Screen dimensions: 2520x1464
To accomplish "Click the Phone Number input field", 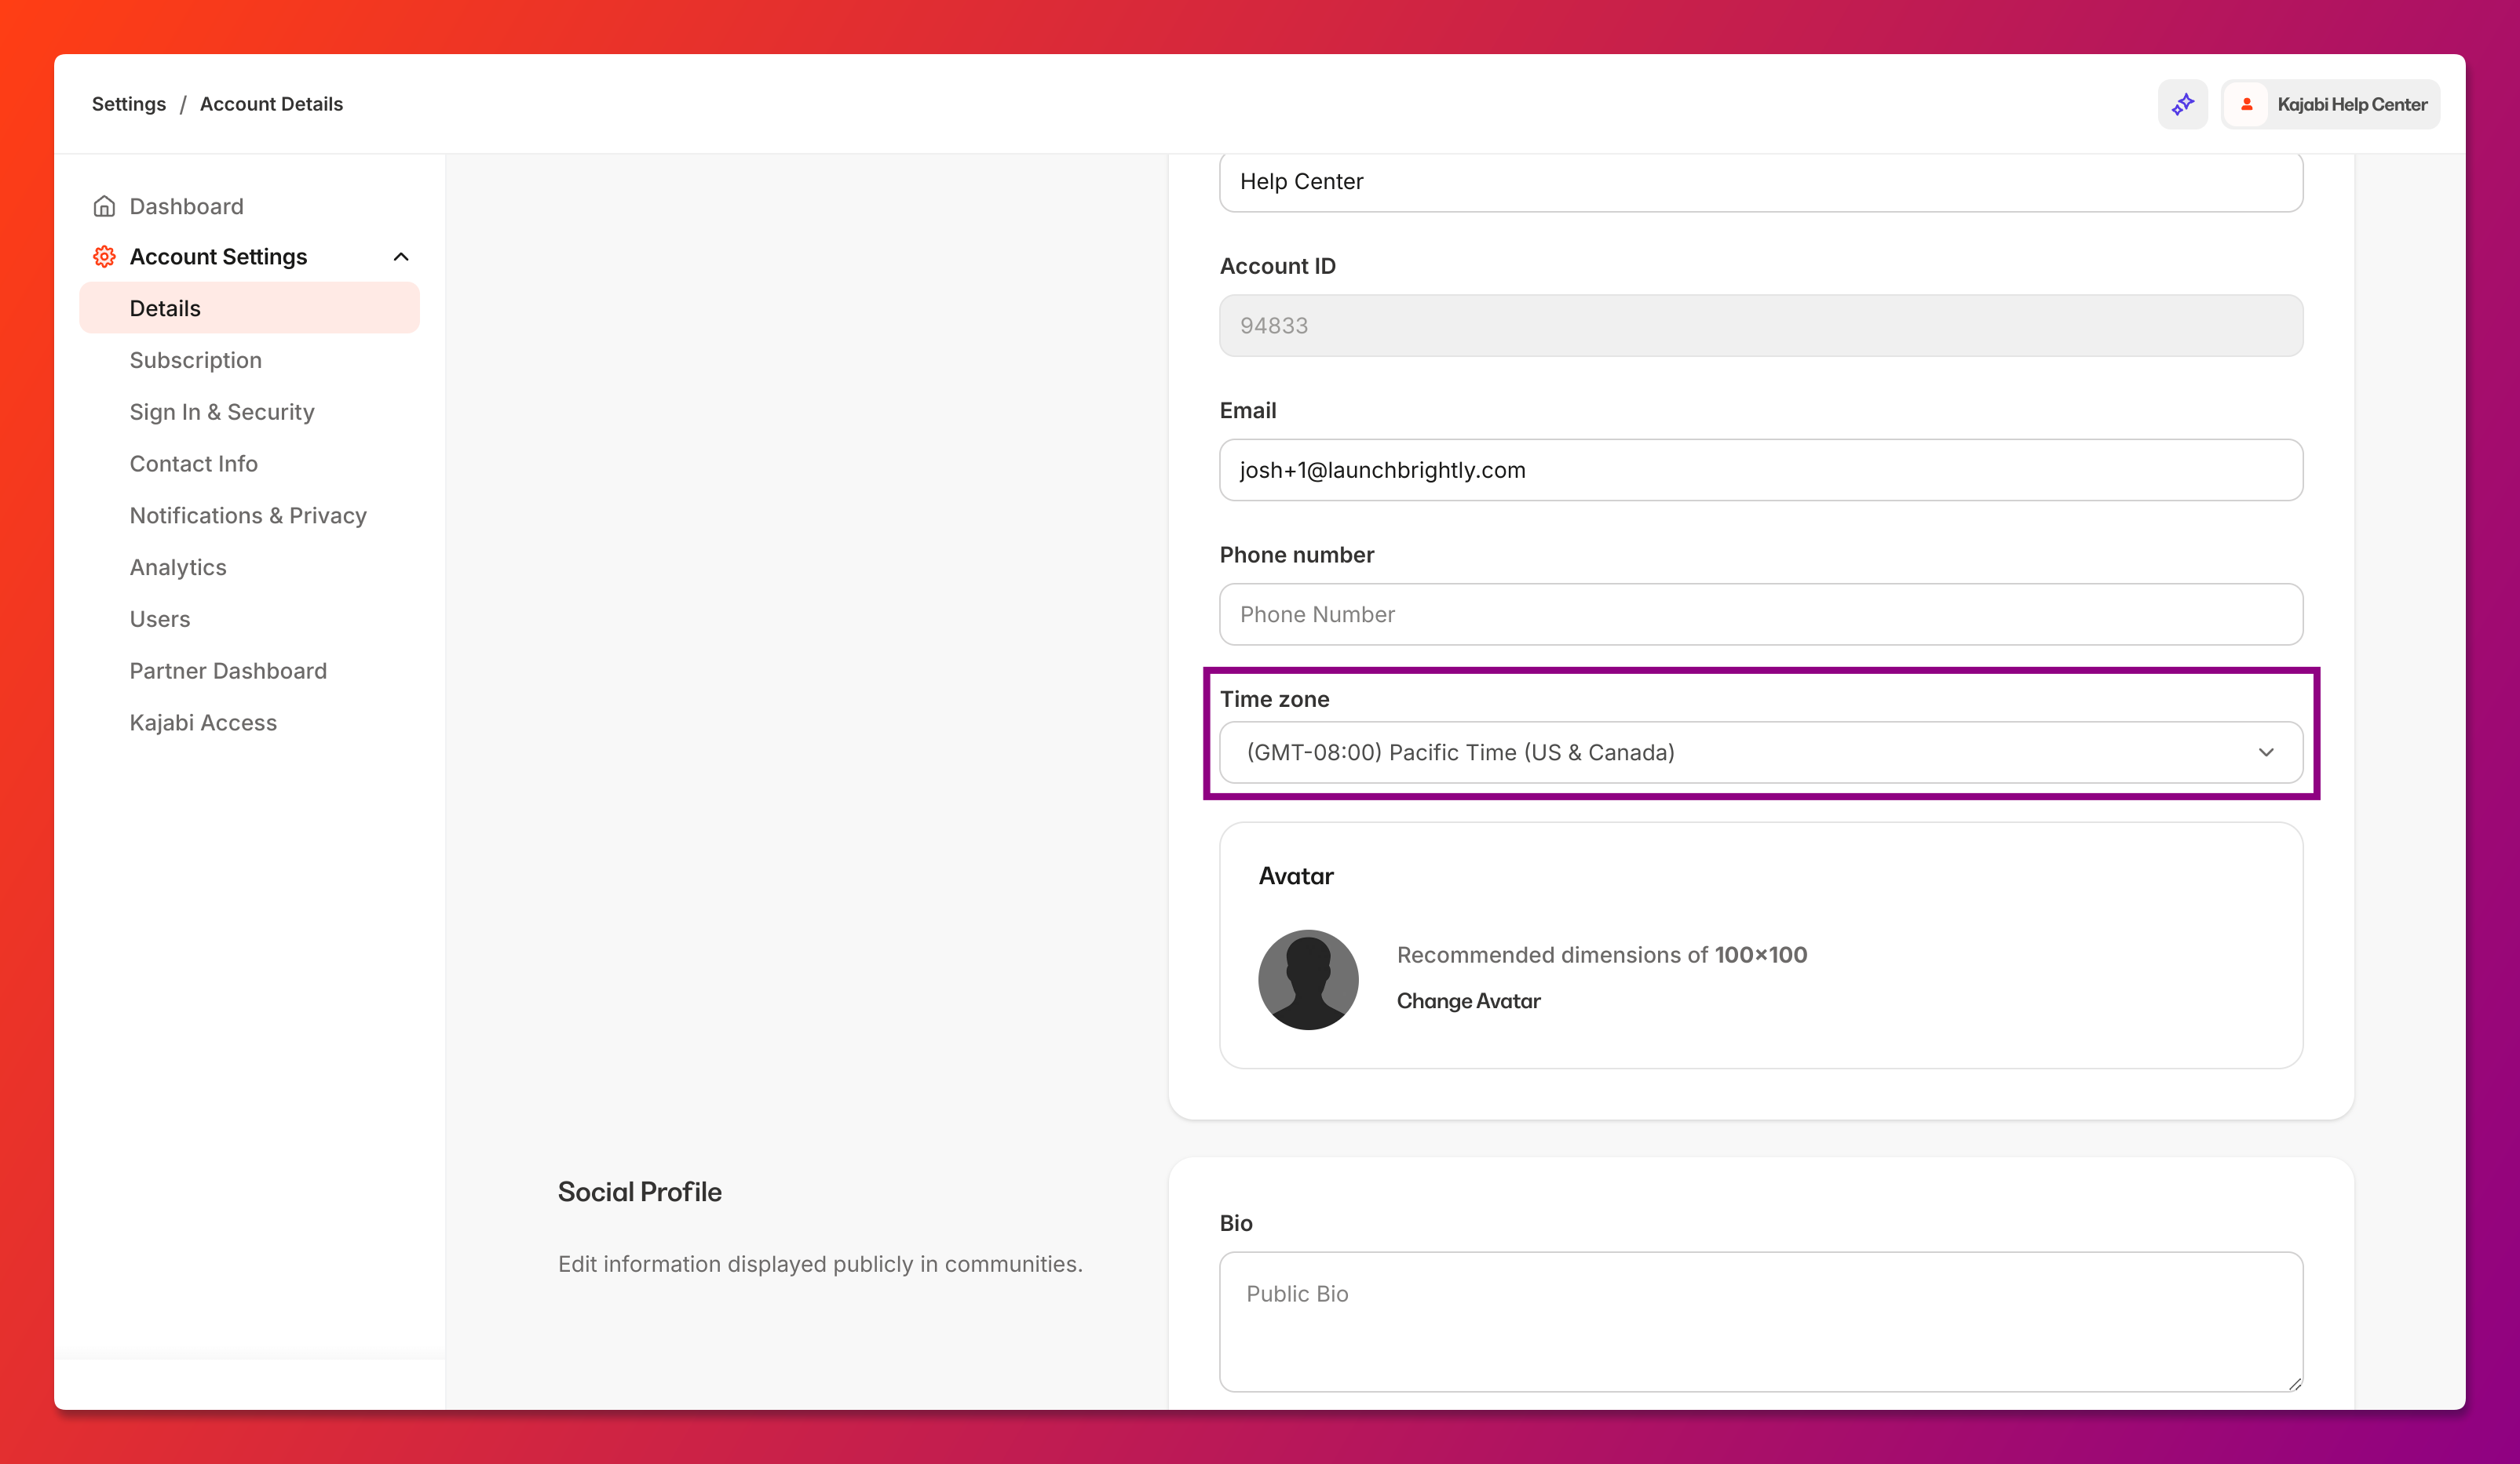I will pos(1761,614).
